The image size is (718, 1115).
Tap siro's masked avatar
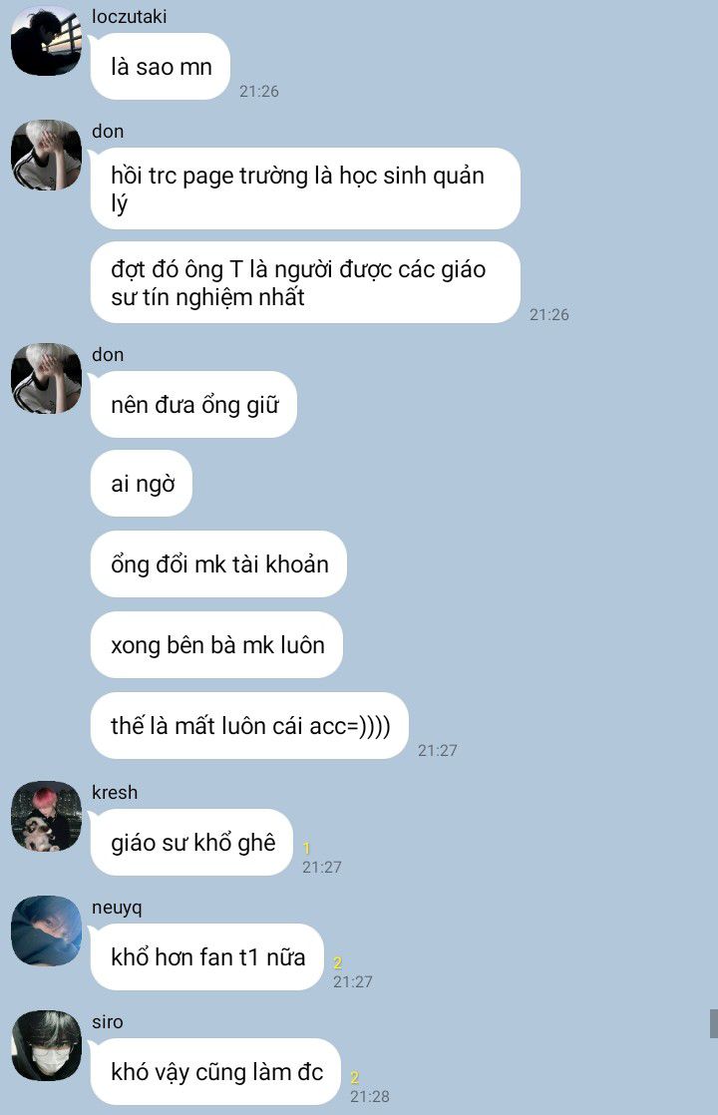click(46, 1045)
